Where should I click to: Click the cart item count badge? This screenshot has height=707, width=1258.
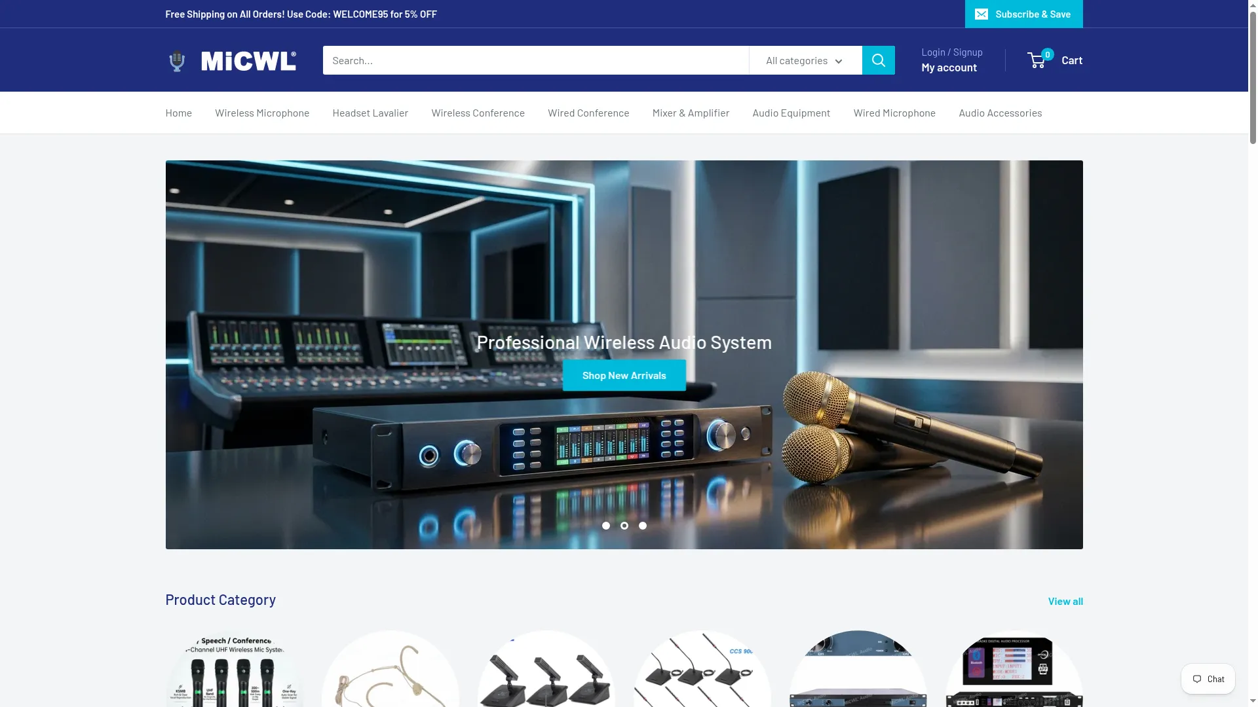point(1047,54)
